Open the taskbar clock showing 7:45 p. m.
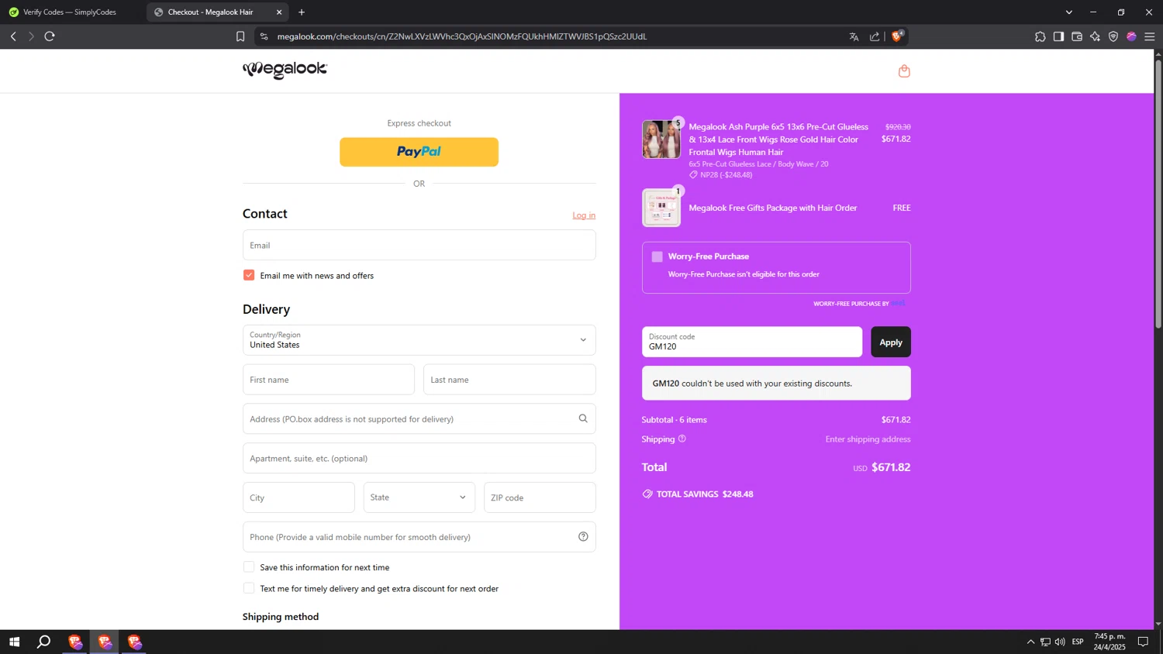 coord(1110,642)
